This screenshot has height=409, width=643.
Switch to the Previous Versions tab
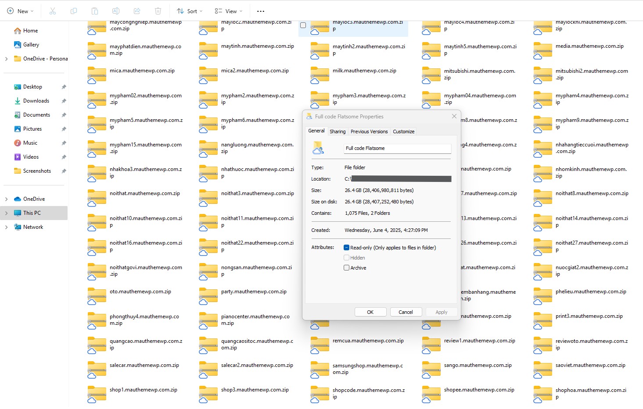click(369, 132)
